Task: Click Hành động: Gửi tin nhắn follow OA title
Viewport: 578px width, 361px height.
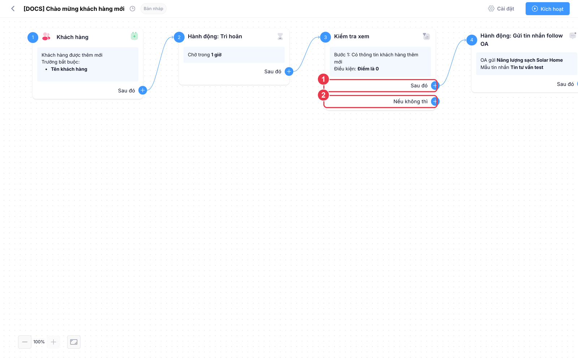Action: [522, 40]
